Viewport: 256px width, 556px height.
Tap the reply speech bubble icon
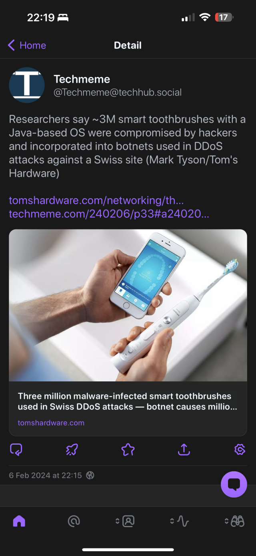pyautogui.click(x=16, y=450)
